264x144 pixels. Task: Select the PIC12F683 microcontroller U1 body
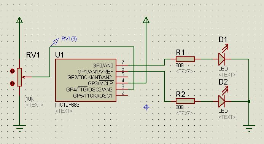click(86, 80)
